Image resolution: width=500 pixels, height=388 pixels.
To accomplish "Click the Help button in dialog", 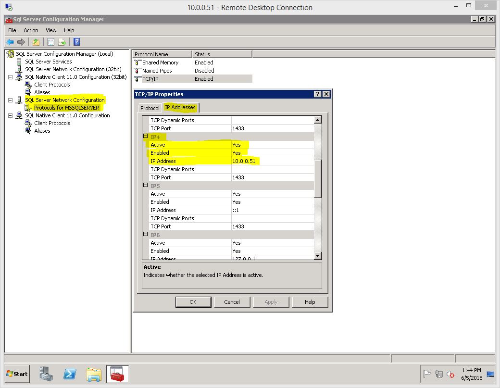I will pos(310,302).
